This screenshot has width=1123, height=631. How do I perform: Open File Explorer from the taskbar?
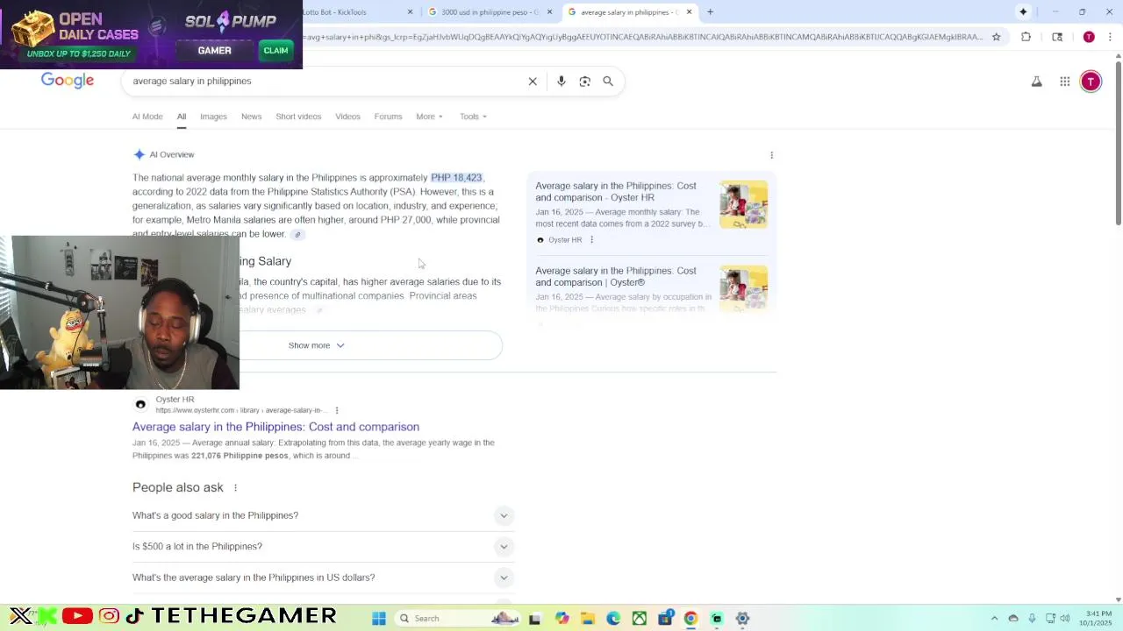point(588,619)
